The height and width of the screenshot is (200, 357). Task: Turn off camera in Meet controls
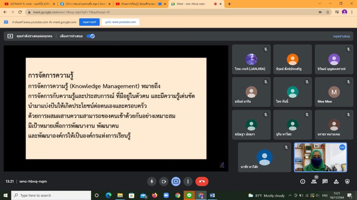point(164,181)
